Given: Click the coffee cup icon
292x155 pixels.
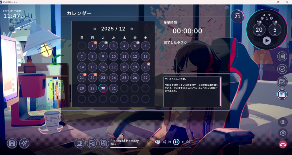Looking at the screenshot, I should (x=80, y=143).
